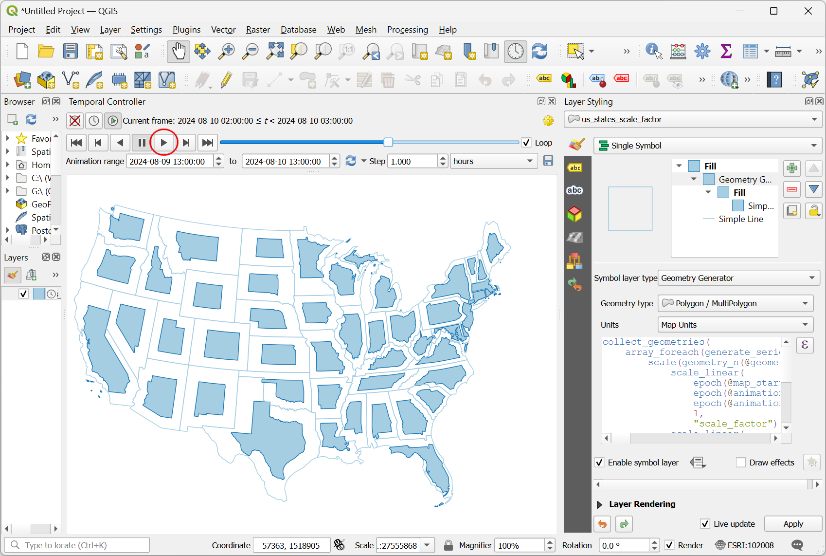
Task: Open the Vector menu
Action: coord(223,30)
